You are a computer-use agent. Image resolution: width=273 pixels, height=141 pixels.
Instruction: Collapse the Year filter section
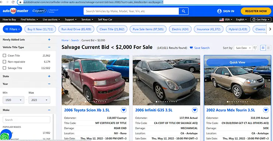[x=49, y=84]
